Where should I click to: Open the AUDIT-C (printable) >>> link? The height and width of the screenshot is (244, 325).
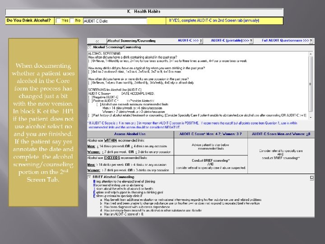tap(230, 41)
